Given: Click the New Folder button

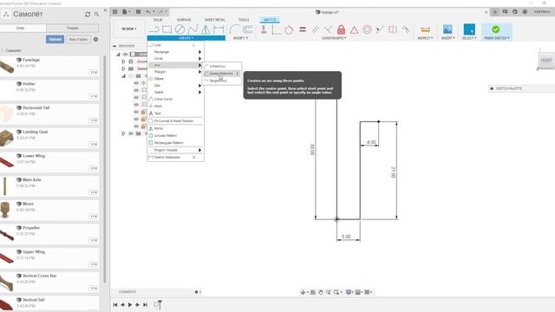Looking at the screenshot, I should click(78, 39).
